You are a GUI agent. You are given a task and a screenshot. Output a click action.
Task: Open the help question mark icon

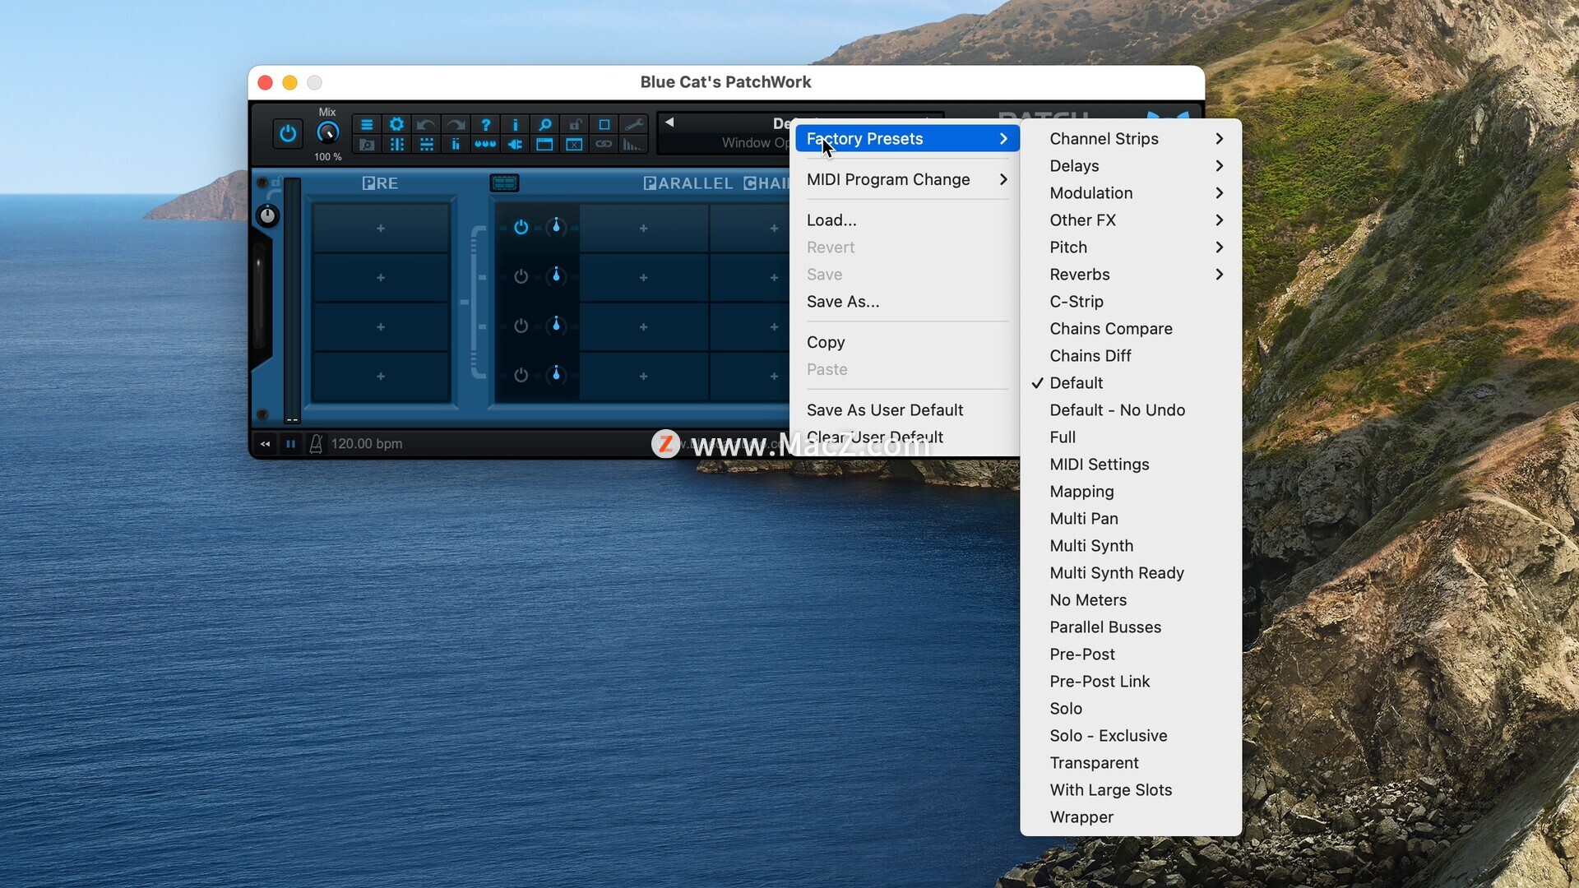(x=485, y=124)
